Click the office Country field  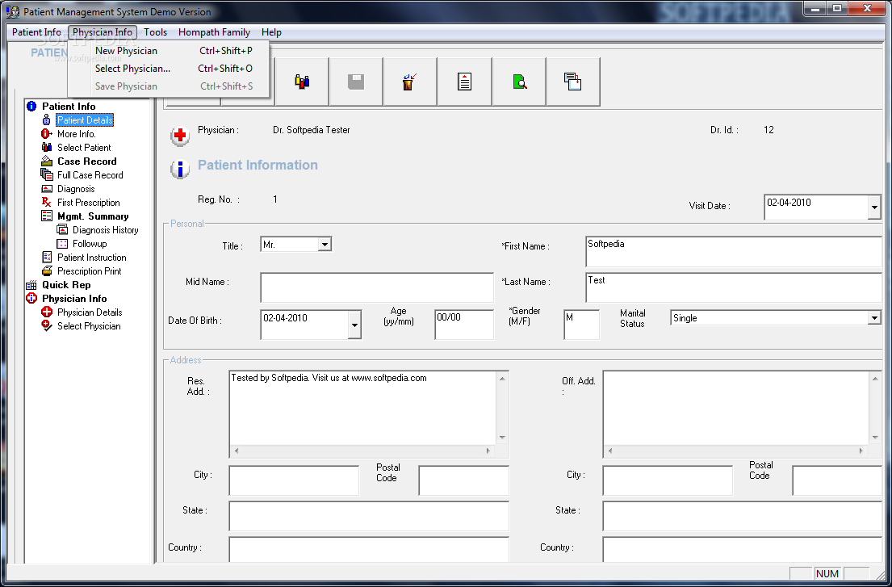pyautogui.click(x=743, y=550)
